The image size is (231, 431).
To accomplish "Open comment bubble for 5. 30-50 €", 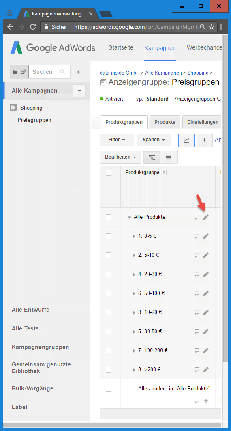I will (197, 332).
